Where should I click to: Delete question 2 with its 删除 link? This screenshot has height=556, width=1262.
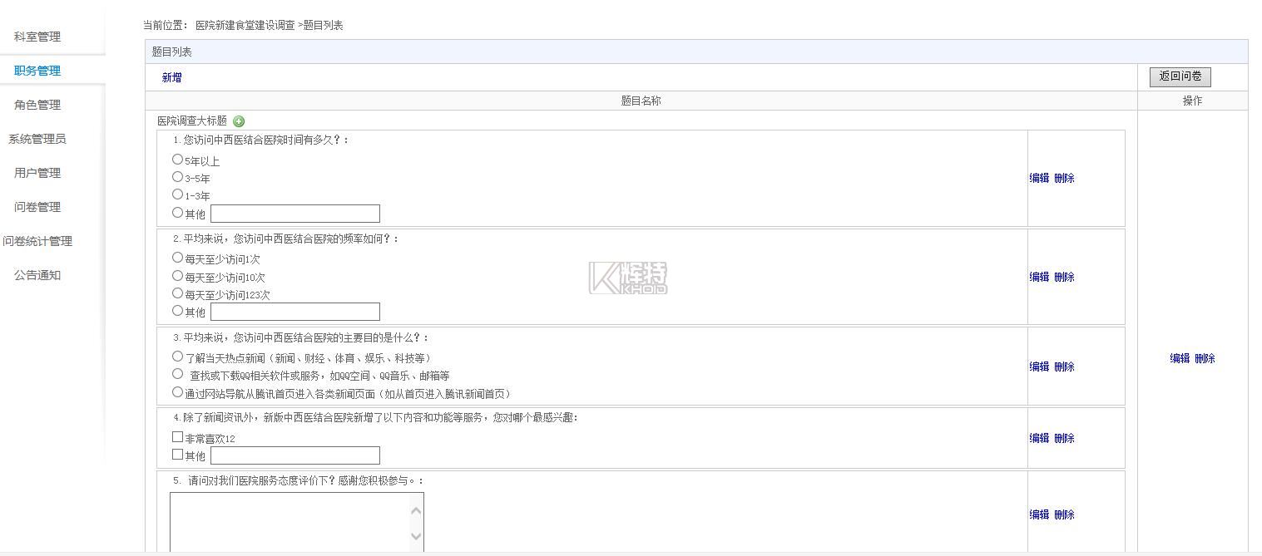[1064, 277]
